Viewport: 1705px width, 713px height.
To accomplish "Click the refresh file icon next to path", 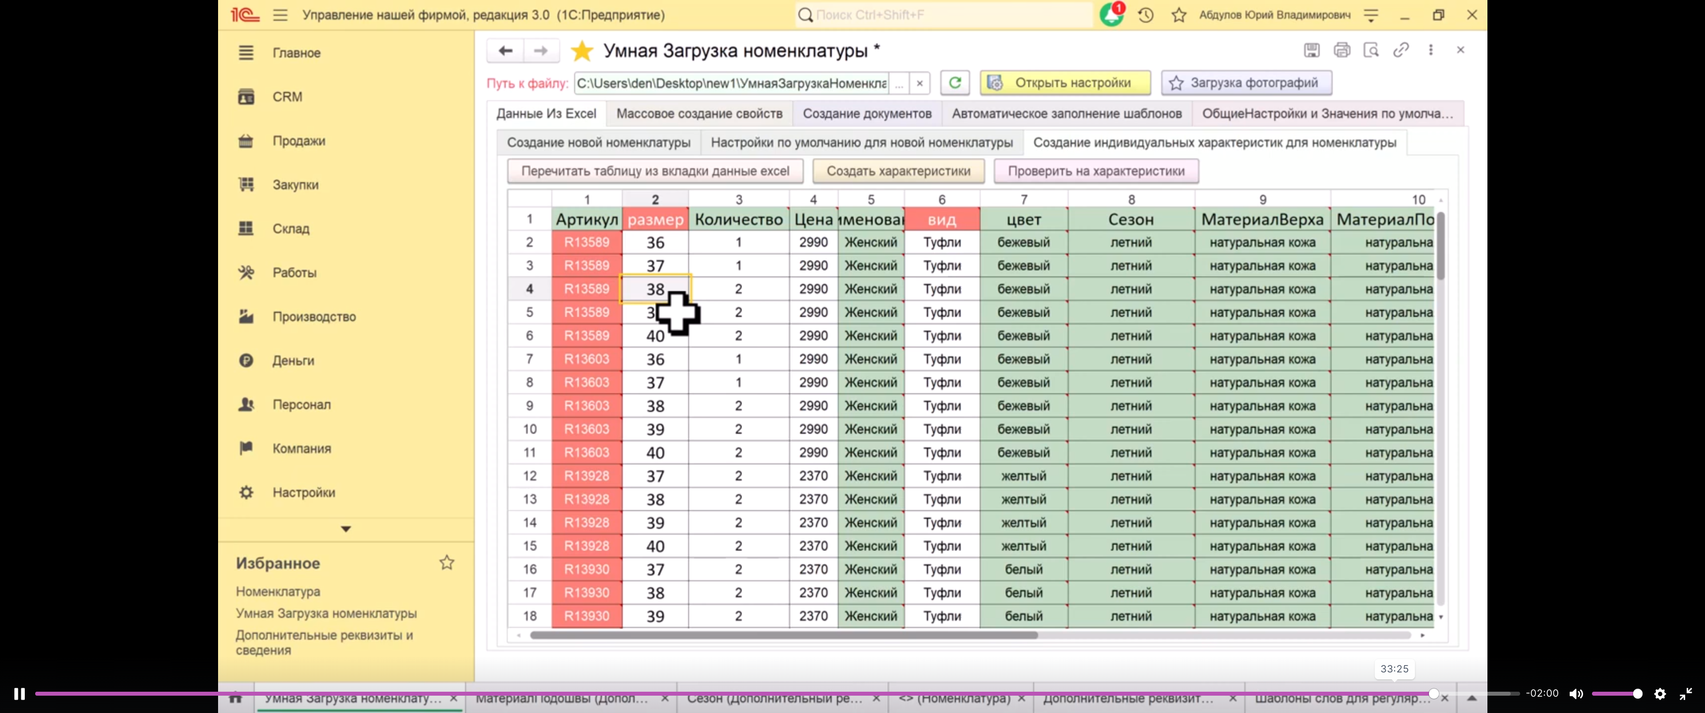I will (x=955, y=83).
